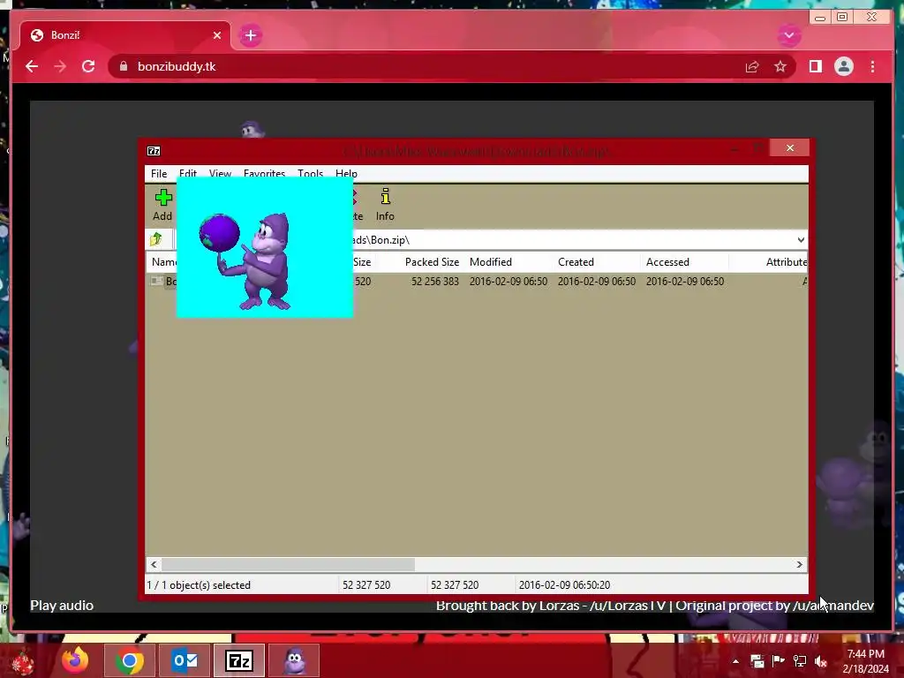Screen dimensions: 904x678
Task: Sort by the Attributes column
Action: point(787,262)
